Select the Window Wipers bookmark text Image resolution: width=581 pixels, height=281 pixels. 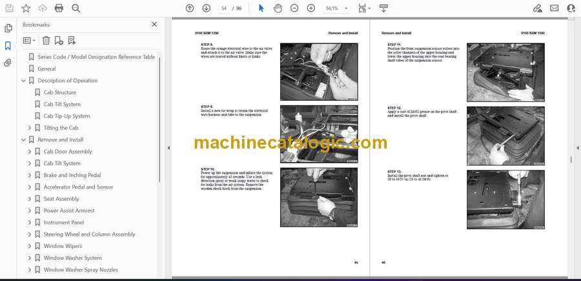(63, 246)
